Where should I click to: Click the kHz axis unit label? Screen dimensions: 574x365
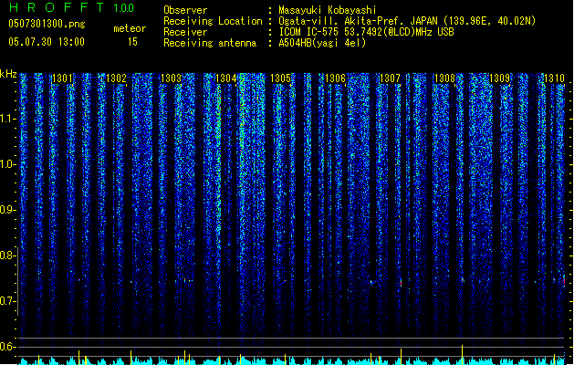pos(8,74)
